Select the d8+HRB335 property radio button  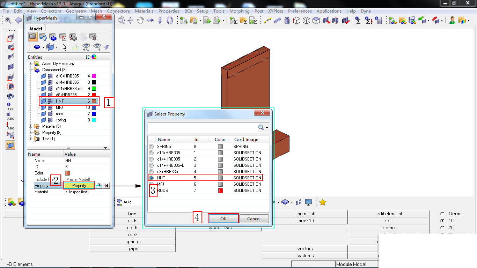point(151,172)
